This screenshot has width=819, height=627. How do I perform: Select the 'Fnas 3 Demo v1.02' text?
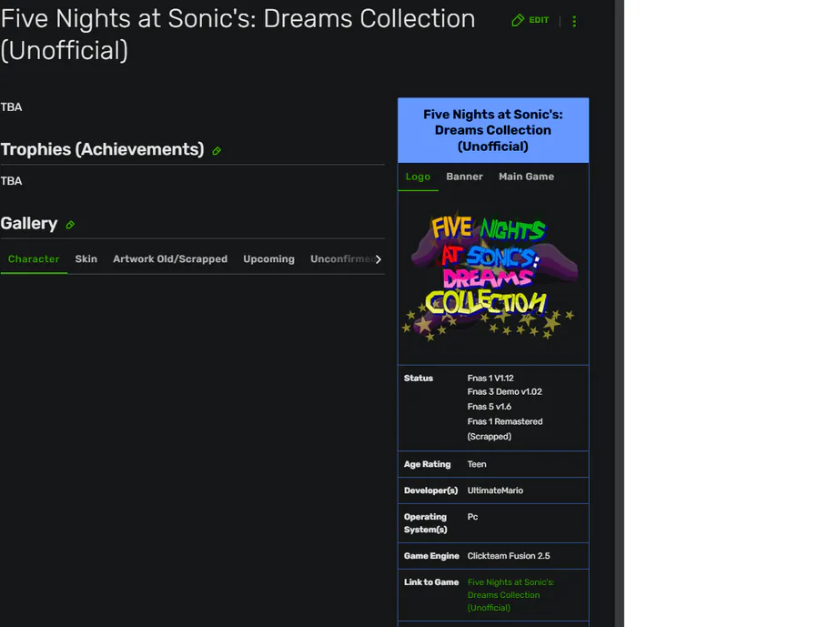tap(504, 391)
